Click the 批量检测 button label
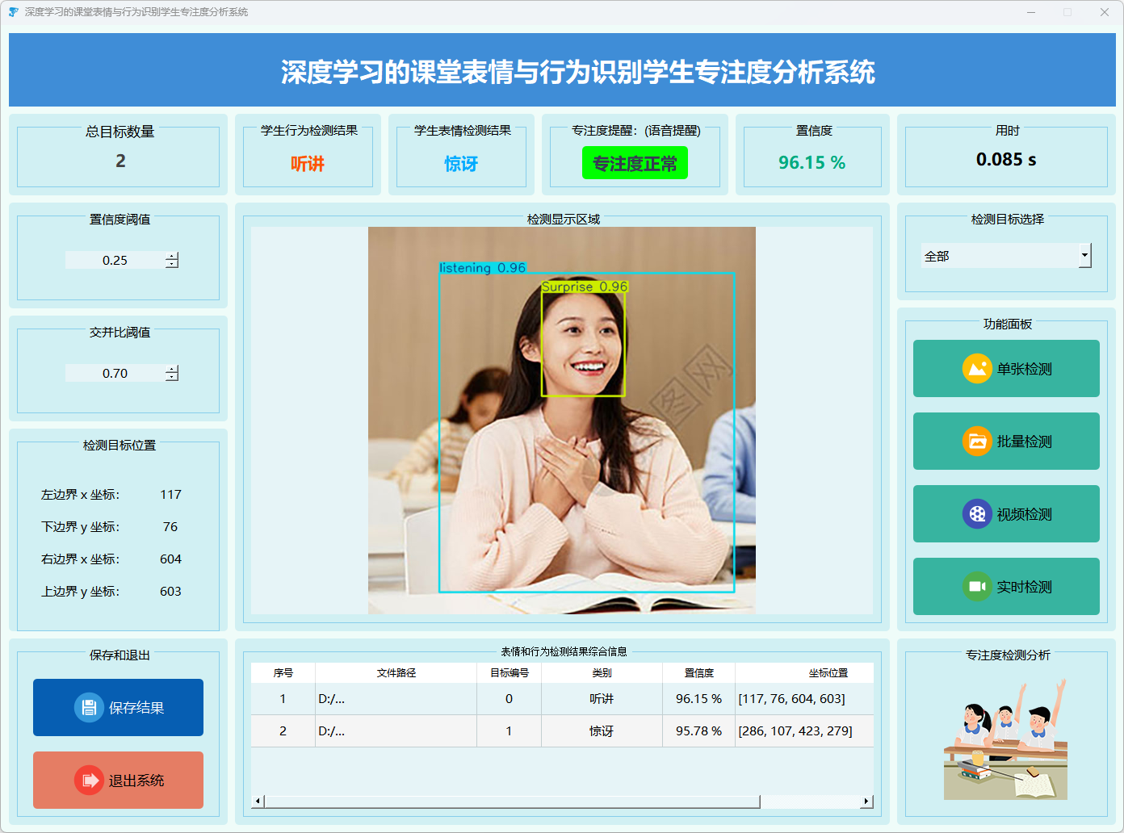The image size is (1124, 833). (1024, 442)
